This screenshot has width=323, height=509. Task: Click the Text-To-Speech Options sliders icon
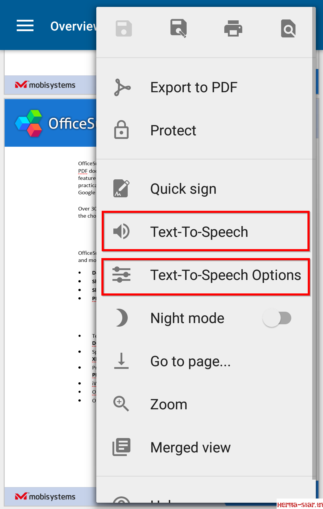tap(121, 275)
